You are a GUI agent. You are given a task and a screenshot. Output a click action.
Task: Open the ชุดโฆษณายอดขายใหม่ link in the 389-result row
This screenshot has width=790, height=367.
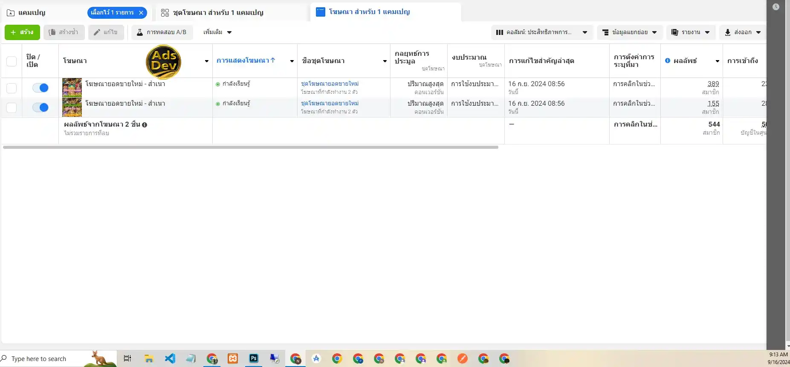point(330,84)
